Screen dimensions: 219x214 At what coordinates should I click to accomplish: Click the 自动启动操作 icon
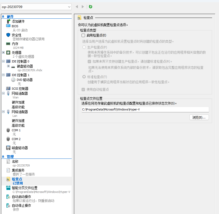click(x=8, y=197)
